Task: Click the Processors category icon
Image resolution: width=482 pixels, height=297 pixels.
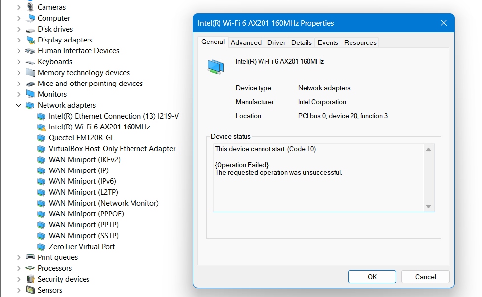Action: (30, 268)
